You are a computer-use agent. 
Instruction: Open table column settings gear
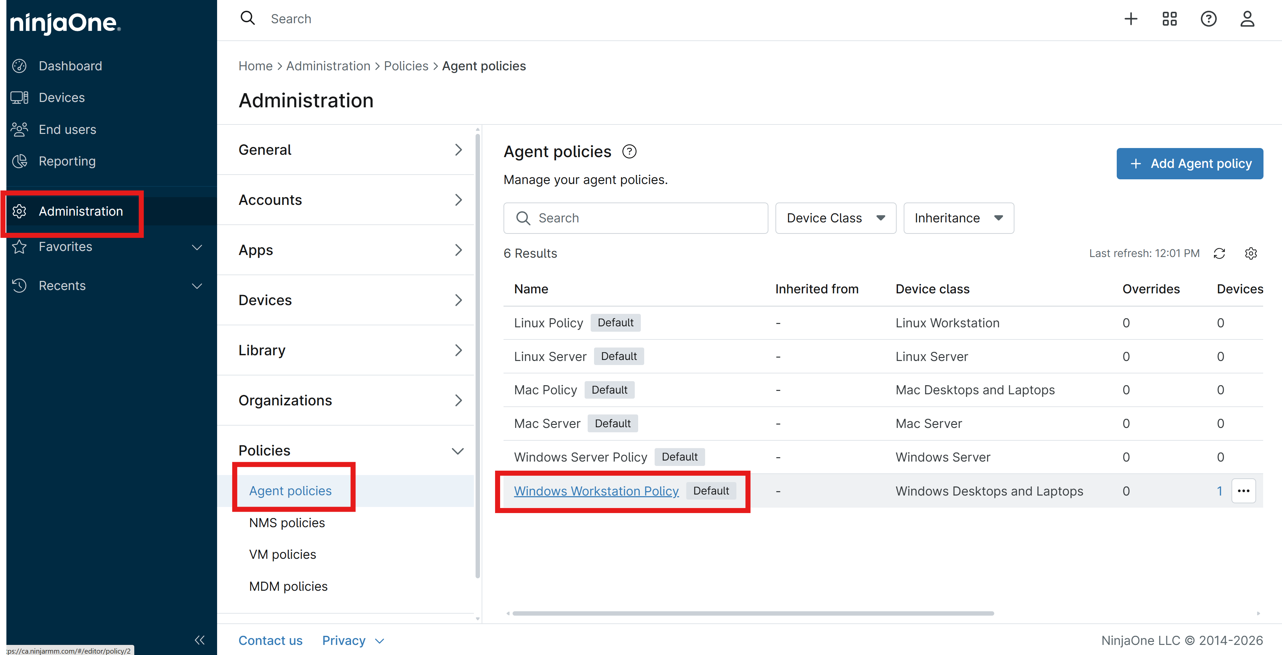(x=1251, y=253)
